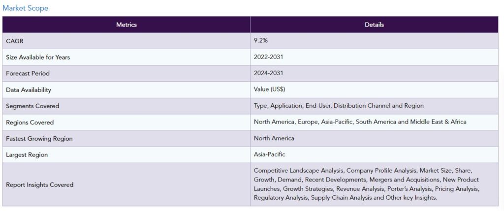Click the CAGR row label
This screenshot has width=504, height=211.
[15, 41]
